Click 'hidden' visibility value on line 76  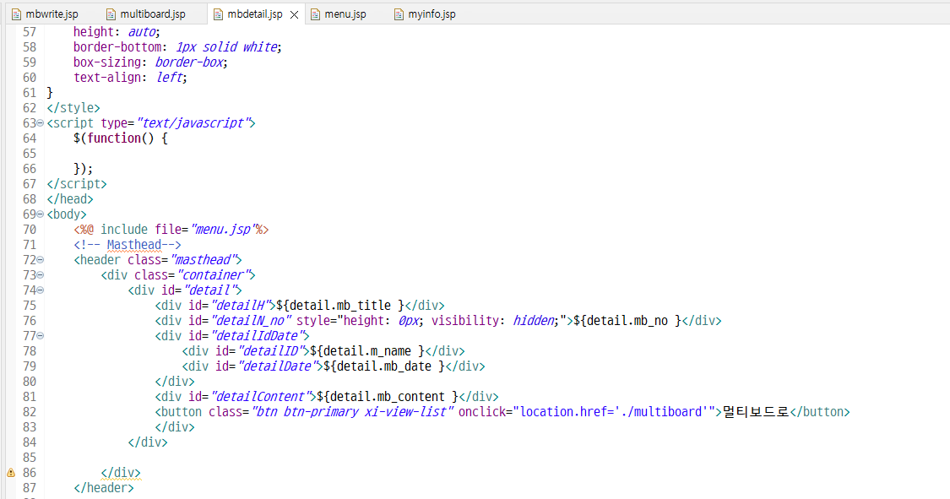coord(533,320)
